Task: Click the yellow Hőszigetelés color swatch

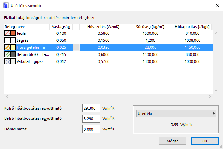Action: tap(13, 47)
